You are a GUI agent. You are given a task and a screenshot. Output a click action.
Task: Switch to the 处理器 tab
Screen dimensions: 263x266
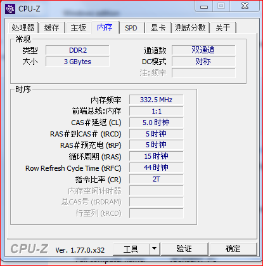(x=23, y=28)
